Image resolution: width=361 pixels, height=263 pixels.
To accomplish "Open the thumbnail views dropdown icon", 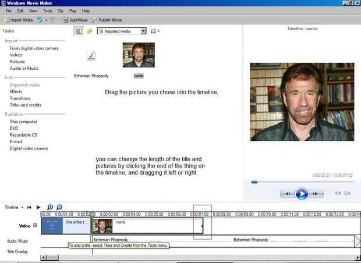I will tap(155, 31).
